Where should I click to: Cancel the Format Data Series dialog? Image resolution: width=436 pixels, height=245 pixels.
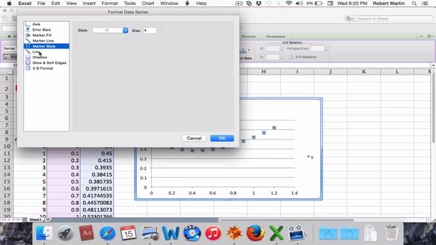[194, 138]
